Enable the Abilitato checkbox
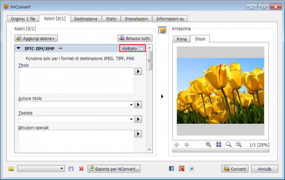The width and height of the screenshot is (285, 180). click(x=141, y=48)
